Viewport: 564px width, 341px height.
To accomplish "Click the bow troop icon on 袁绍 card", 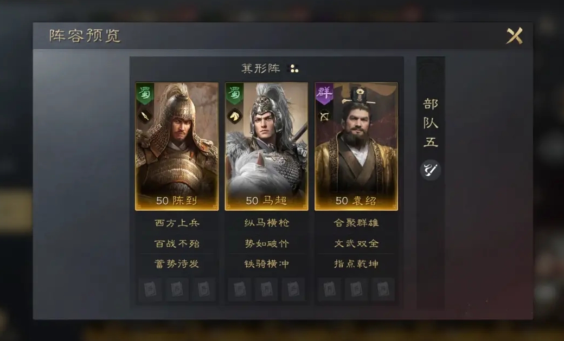I will 324,117.
